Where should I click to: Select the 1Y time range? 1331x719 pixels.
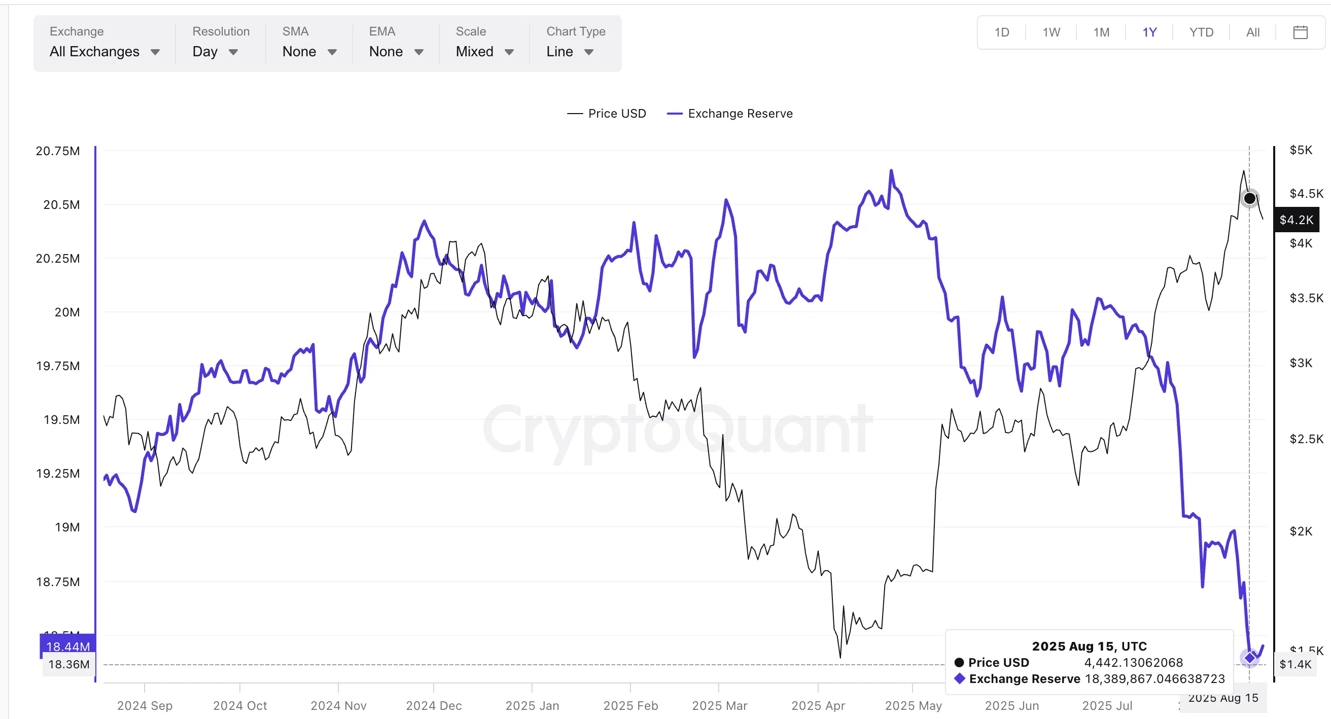click(1149, 32)
